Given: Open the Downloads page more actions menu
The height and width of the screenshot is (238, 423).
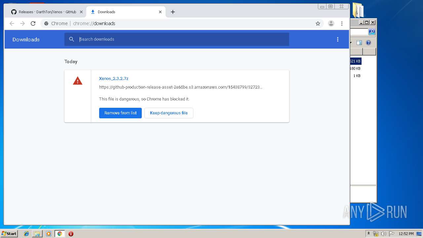Looking at the screenshot, I should tap(338, 39).
